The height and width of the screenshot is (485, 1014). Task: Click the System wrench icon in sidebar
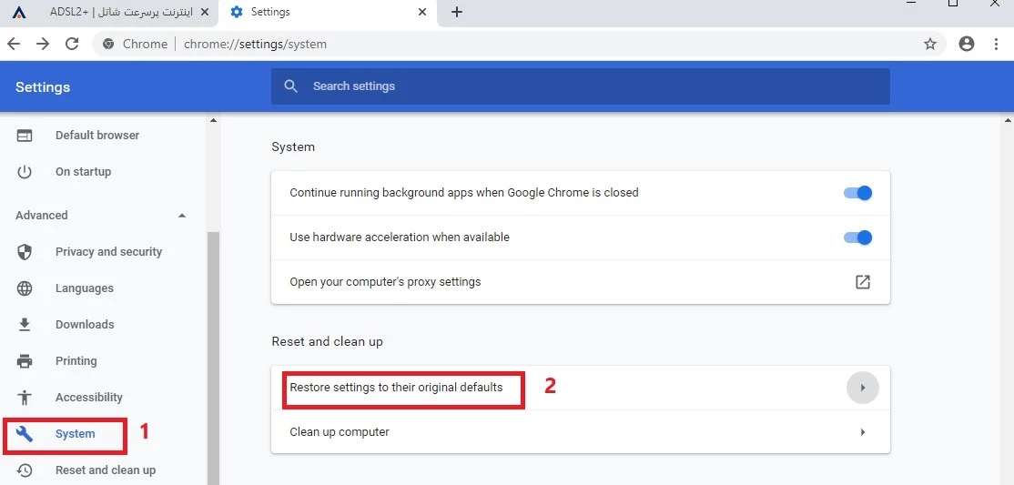[25, 434]
